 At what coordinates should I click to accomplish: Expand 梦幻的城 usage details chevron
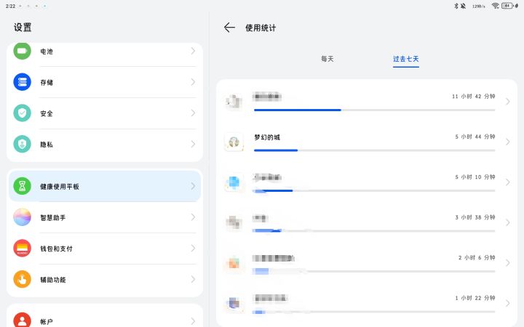tap(507, 142)
